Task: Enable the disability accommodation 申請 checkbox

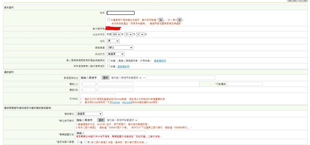Action: click(x=109, y=60)
